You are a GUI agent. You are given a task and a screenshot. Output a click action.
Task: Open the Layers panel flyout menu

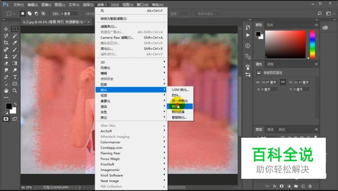click(316, 129)
